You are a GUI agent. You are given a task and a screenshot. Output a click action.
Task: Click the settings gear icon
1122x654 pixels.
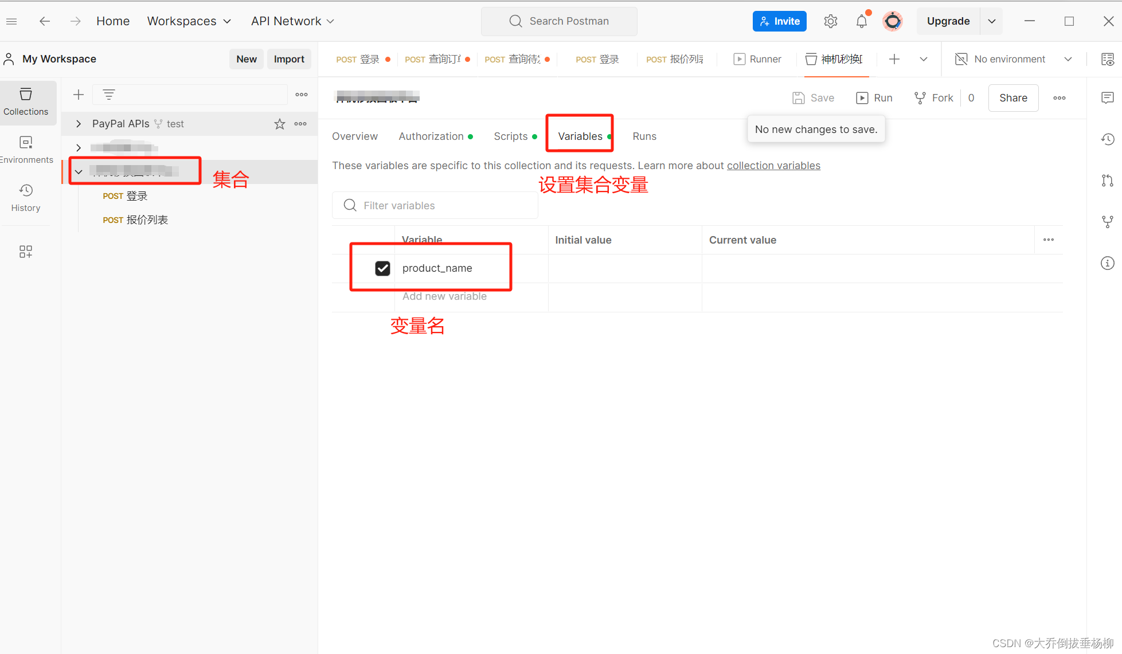pos(830,21)
